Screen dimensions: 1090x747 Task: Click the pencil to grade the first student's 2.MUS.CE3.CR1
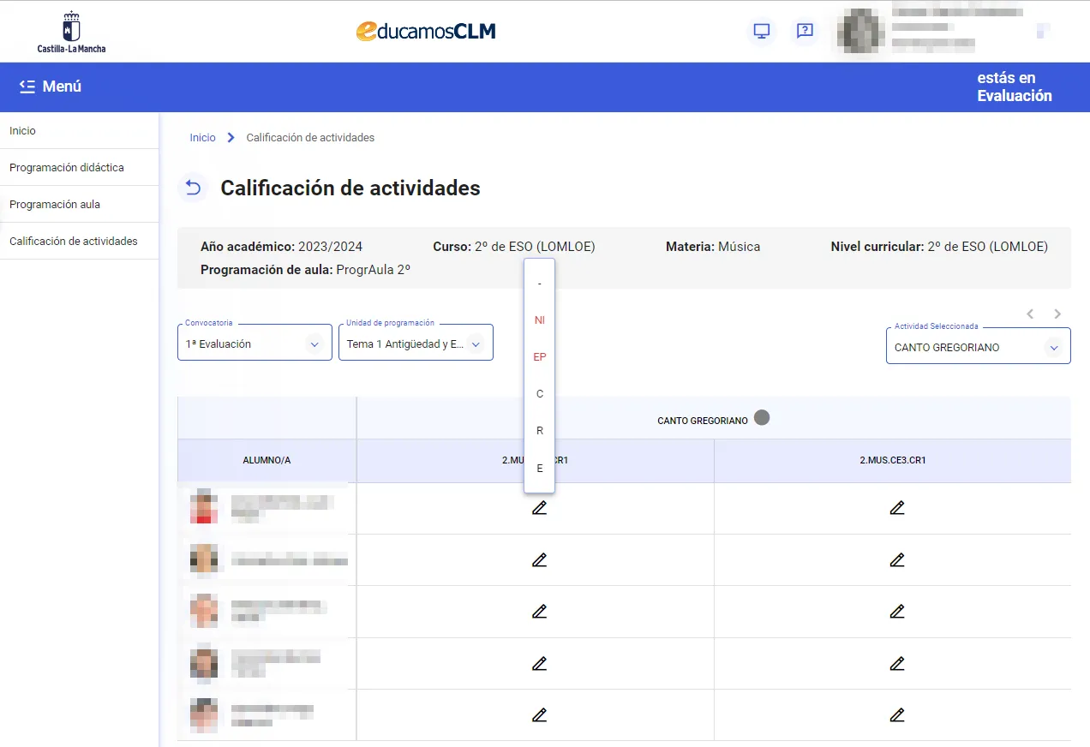[896, 508]
